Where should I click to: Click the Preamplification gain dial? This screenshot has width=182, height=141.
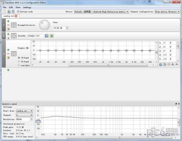(45, 25)
